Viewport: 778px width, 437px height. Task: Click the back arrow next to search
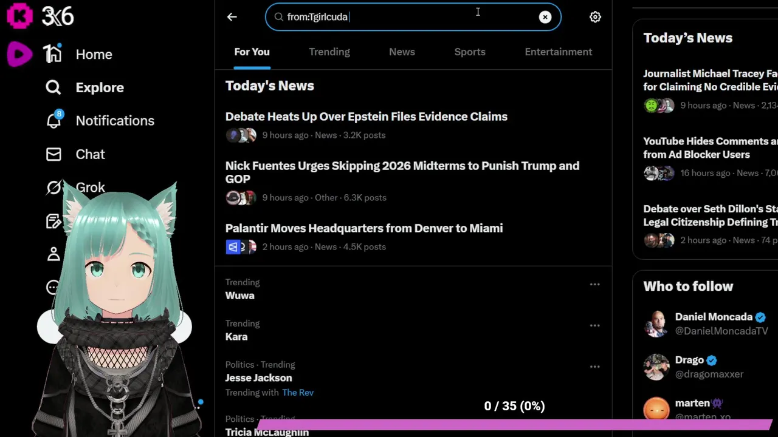[x=232, y=17]
